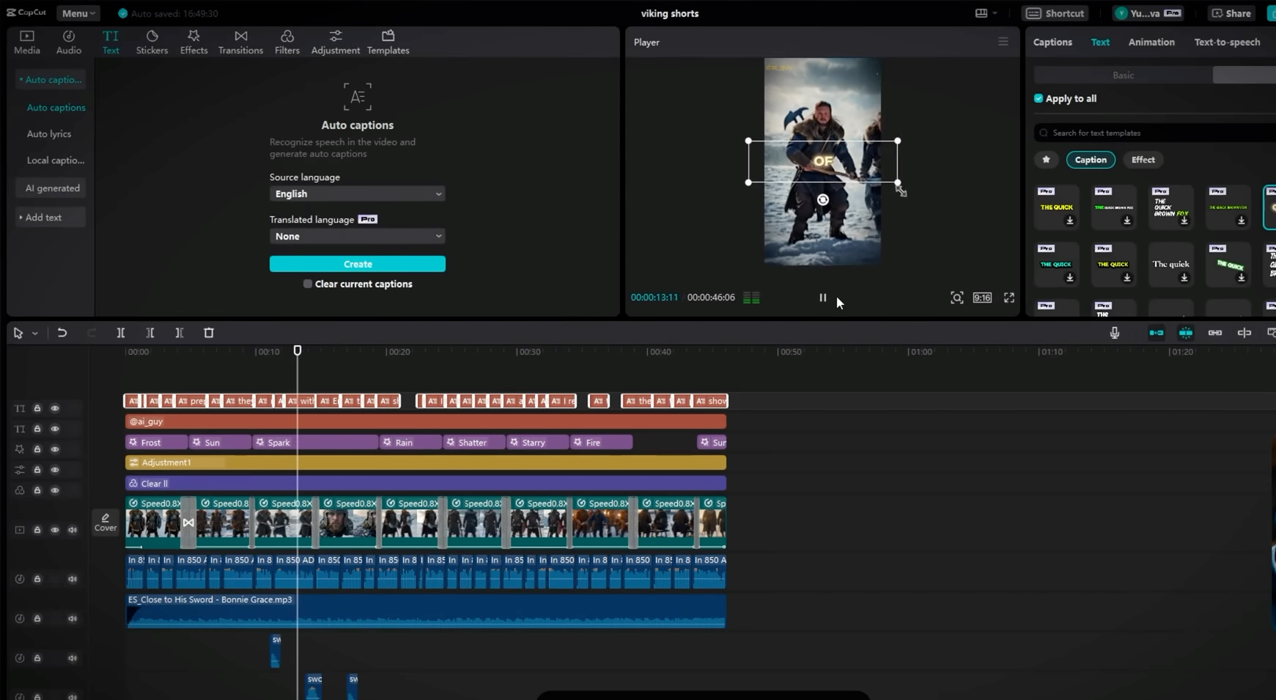Screen dimensions: 1276x700
Task: Hide the Adjustment1 track
Action: click(x=55, y=470)
